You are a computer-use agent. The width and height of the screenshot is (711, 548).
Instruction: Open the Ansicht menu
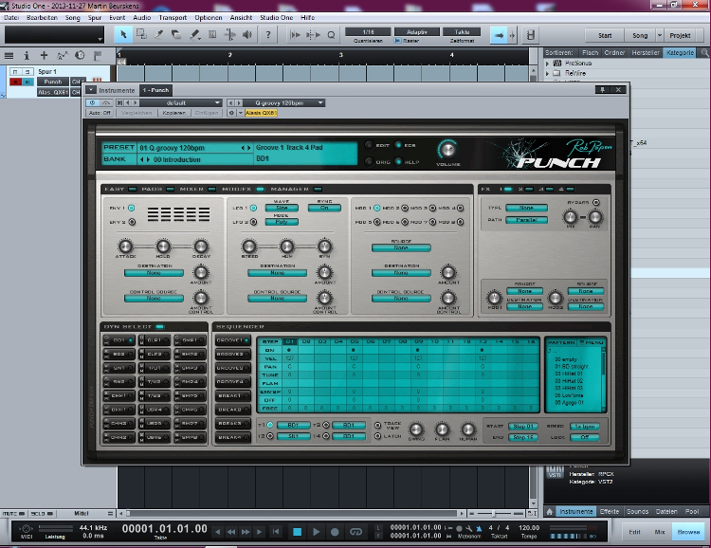click(x=241, y=18)
